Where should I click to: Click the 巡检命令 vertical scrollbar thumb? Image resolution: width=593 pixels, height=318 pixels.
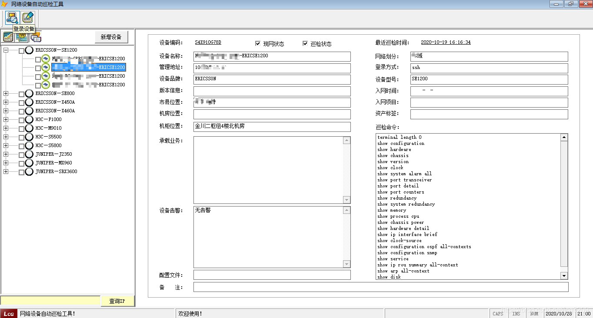tap(564, 204)
